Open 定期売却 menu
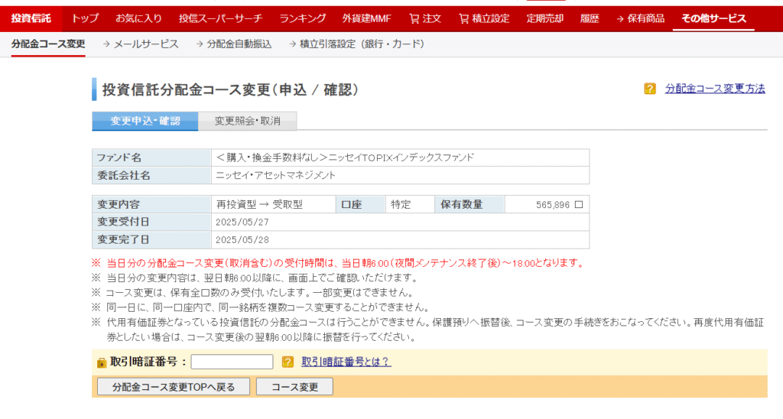The height and width of the screenshot is (419, 783). coord(544,19)
